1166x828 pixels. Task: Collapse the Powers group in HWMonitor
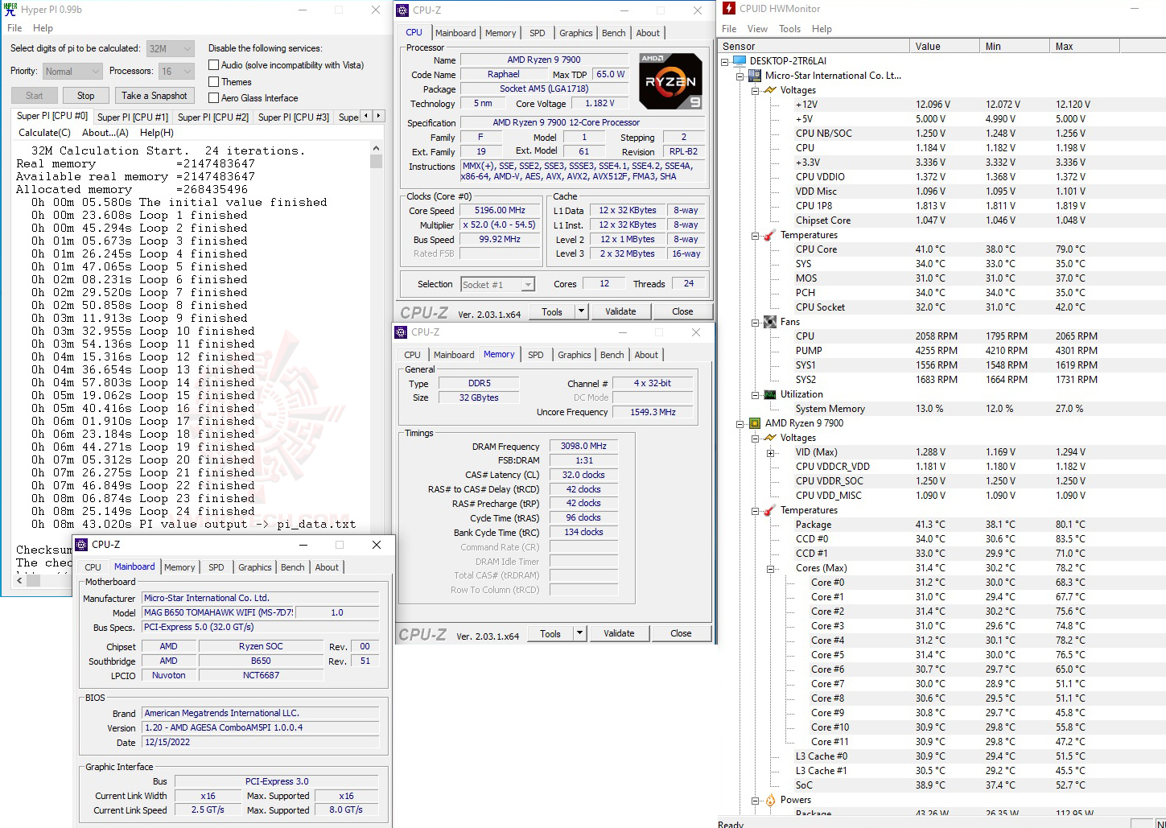click(756, 800)
